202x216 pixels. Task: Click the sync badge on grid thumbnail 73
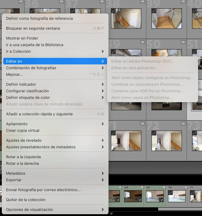click(x=194, y=133)
